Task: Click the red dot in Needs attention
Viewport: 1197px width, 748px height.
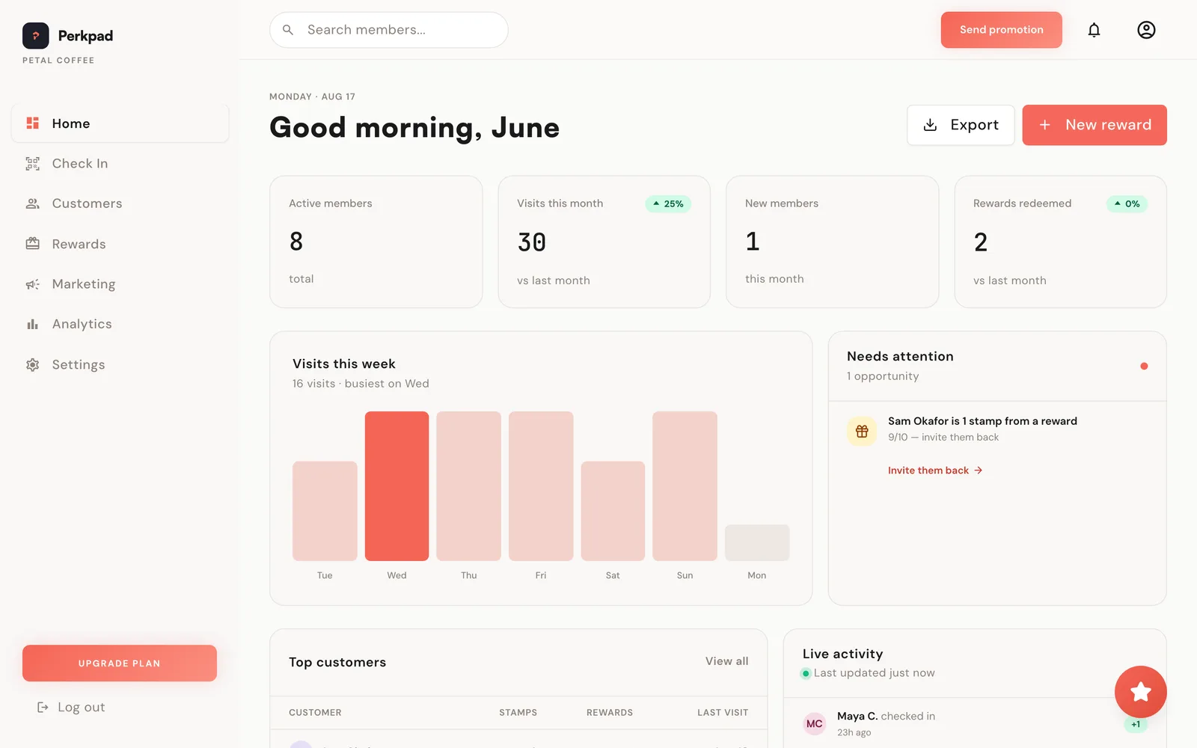Action: pyautogui.click(x=1144, y=366)
